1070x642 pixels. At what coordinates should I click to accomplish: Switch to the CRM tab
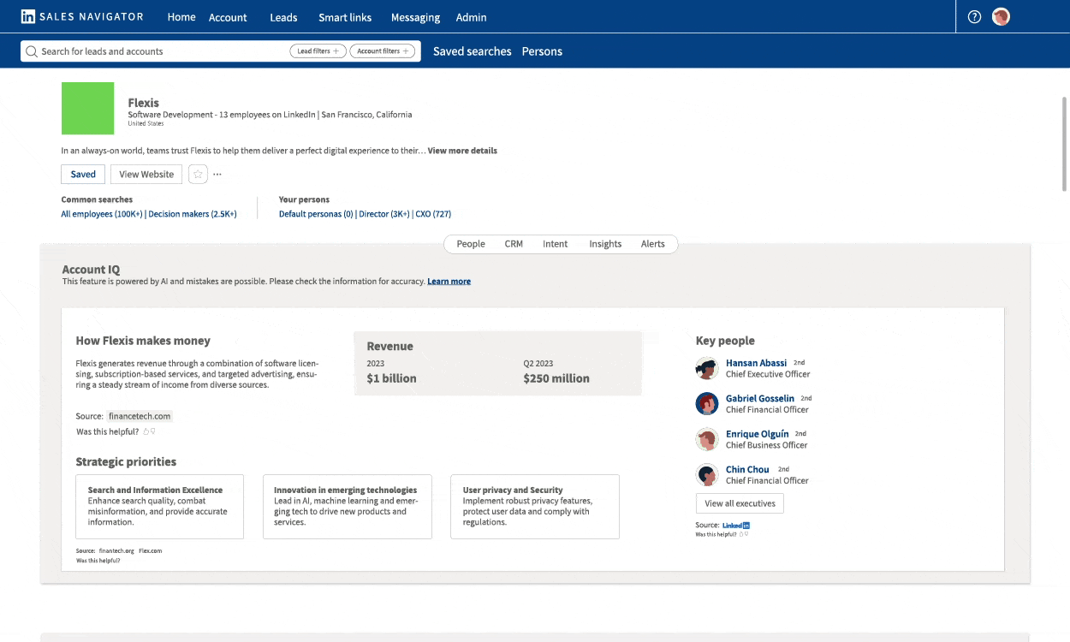tap(514, 244)
